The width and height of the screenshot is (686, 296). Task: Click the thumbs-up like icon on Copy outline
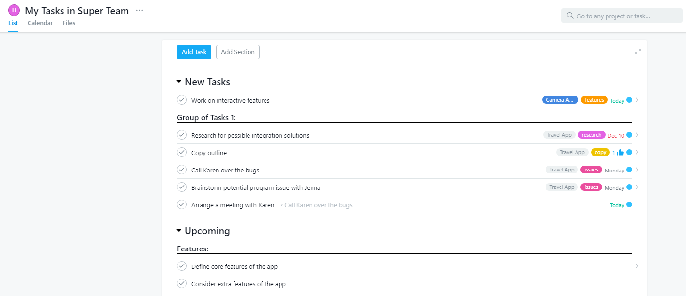pos(620,153)
